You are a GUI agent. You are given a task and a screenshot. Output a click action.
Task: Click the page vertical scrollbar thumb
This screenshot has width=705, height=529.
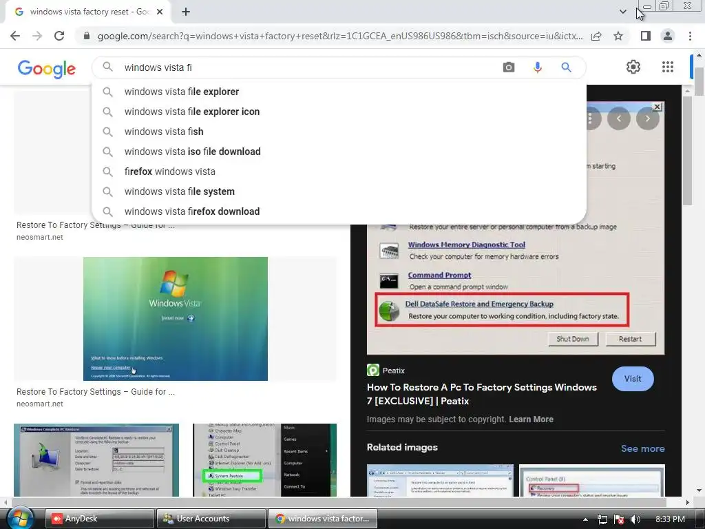click(x=699, y=81)
